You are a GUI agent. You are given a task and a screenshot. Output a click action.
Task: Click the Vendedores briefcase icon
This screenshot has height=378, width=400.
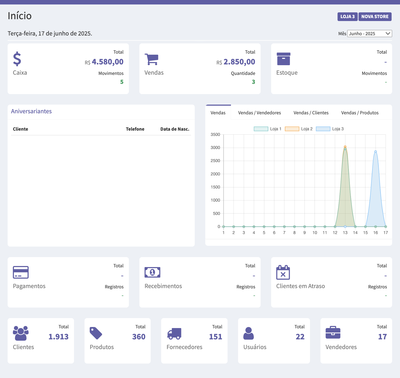coord(333,333)
